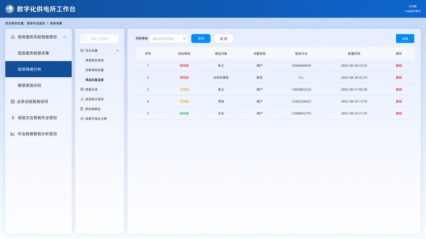Focus the configuration search input field
Screen dimensions: 426x239
[100, 39]
